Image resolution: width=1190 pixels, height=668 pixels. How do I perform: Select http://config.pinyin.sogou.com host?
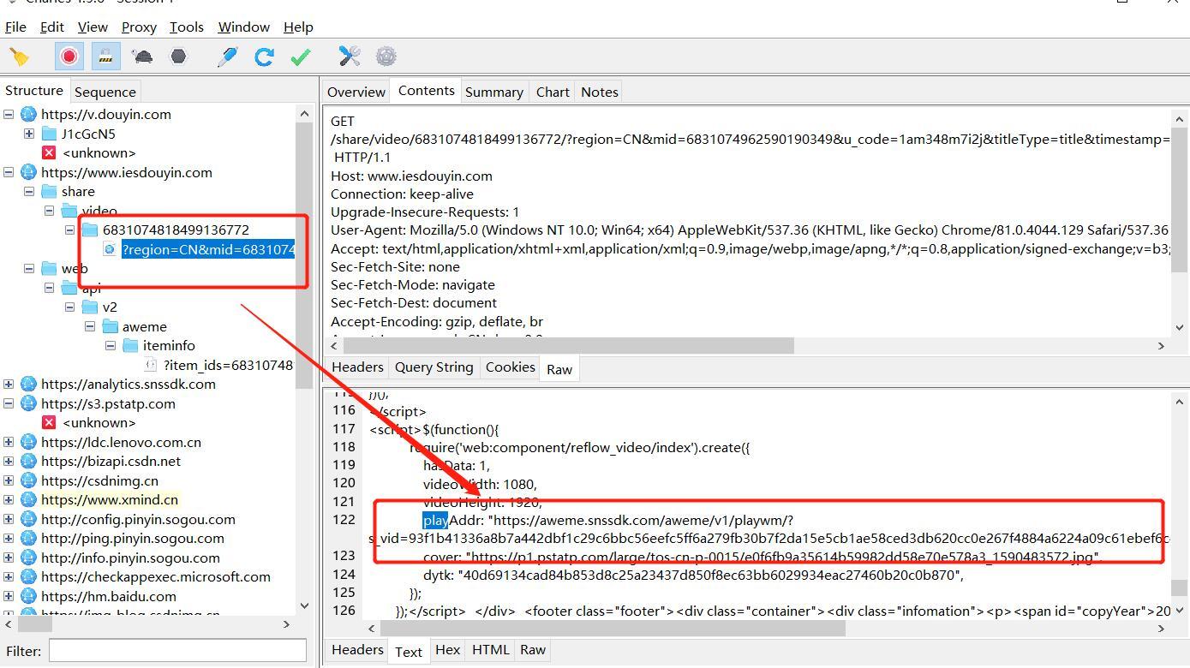tap(138, 519)
